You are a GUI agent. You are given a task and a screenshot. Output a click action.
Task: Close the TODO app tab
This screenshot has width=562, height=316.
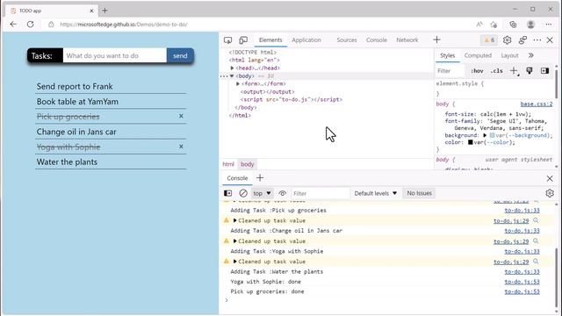tap(91, 11)
